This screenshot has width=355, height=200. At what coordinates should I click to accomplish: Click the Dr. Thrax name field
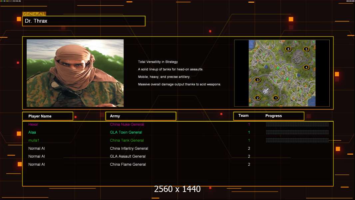pyautogui.click(x=84, y=21)
